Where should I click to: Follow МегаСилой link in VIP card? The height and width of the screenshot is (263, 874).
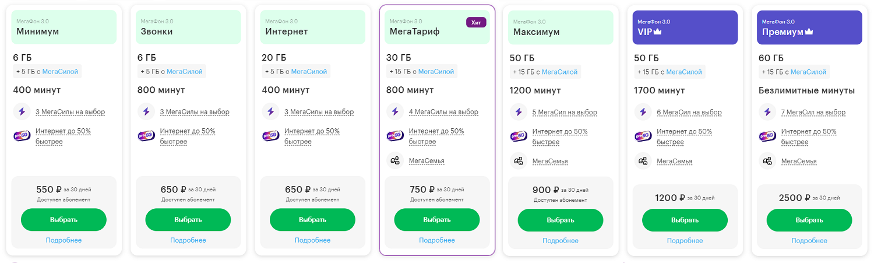click(x=684, y=72)
